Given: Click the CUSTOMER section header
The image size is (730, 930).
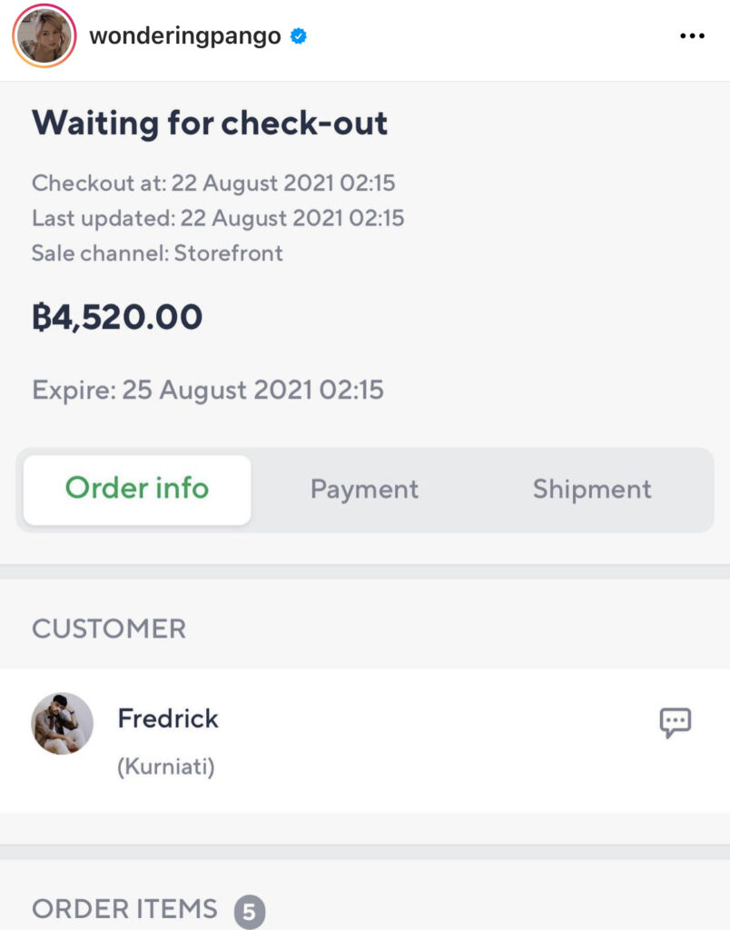Looking at the screenshot, I should [x=109, y=628].
